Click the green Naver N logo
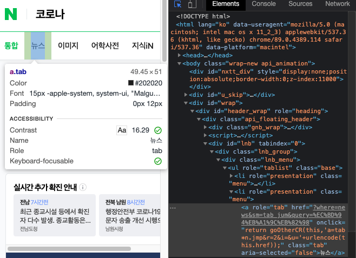This screenshot has width=356, height=258. [11, 14]
